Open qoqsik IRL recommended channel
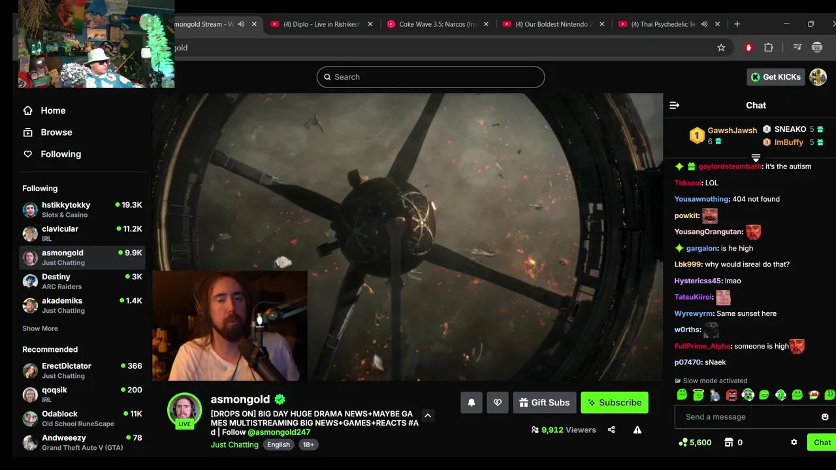Viewport: 836px width, 470px height. [82, 394]
